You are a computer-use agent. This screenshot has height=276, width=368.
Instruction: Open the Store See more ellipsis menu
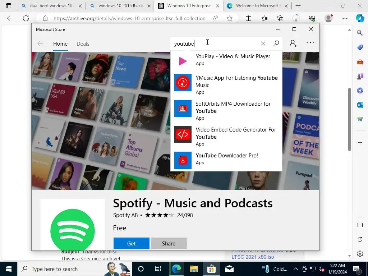(310, 42)
